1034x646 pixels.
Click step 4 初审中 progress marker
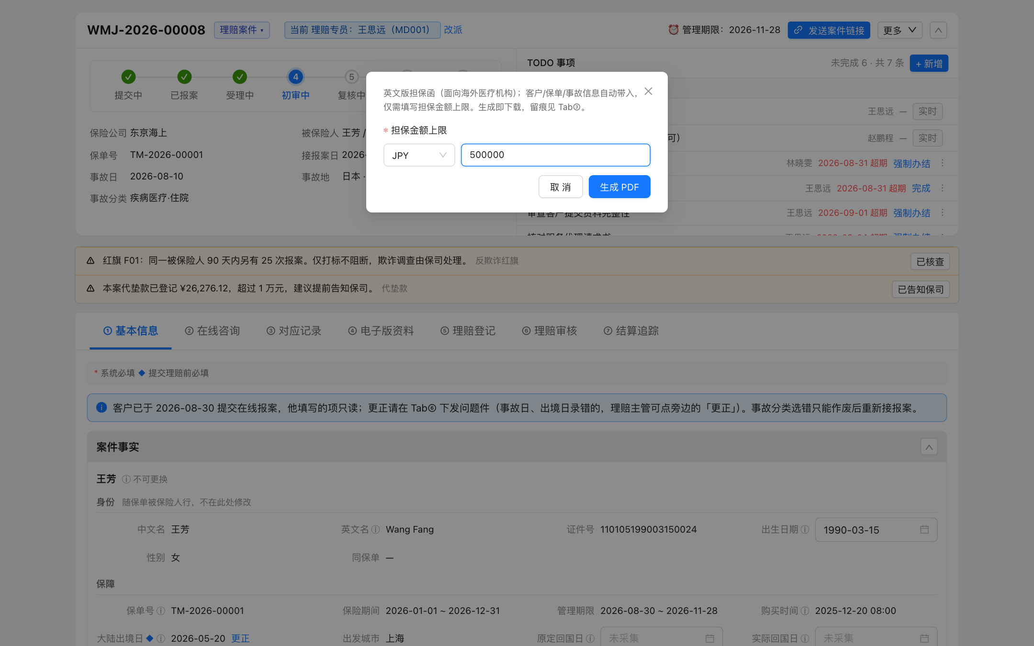click(296, 77)
